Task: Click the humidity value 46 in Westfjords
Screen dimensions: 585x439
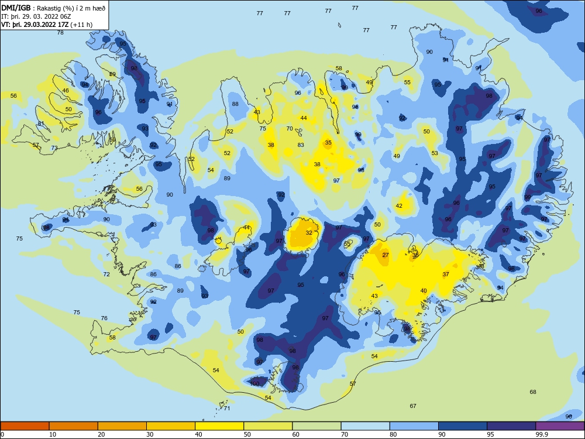Action: tap(66, 90)
